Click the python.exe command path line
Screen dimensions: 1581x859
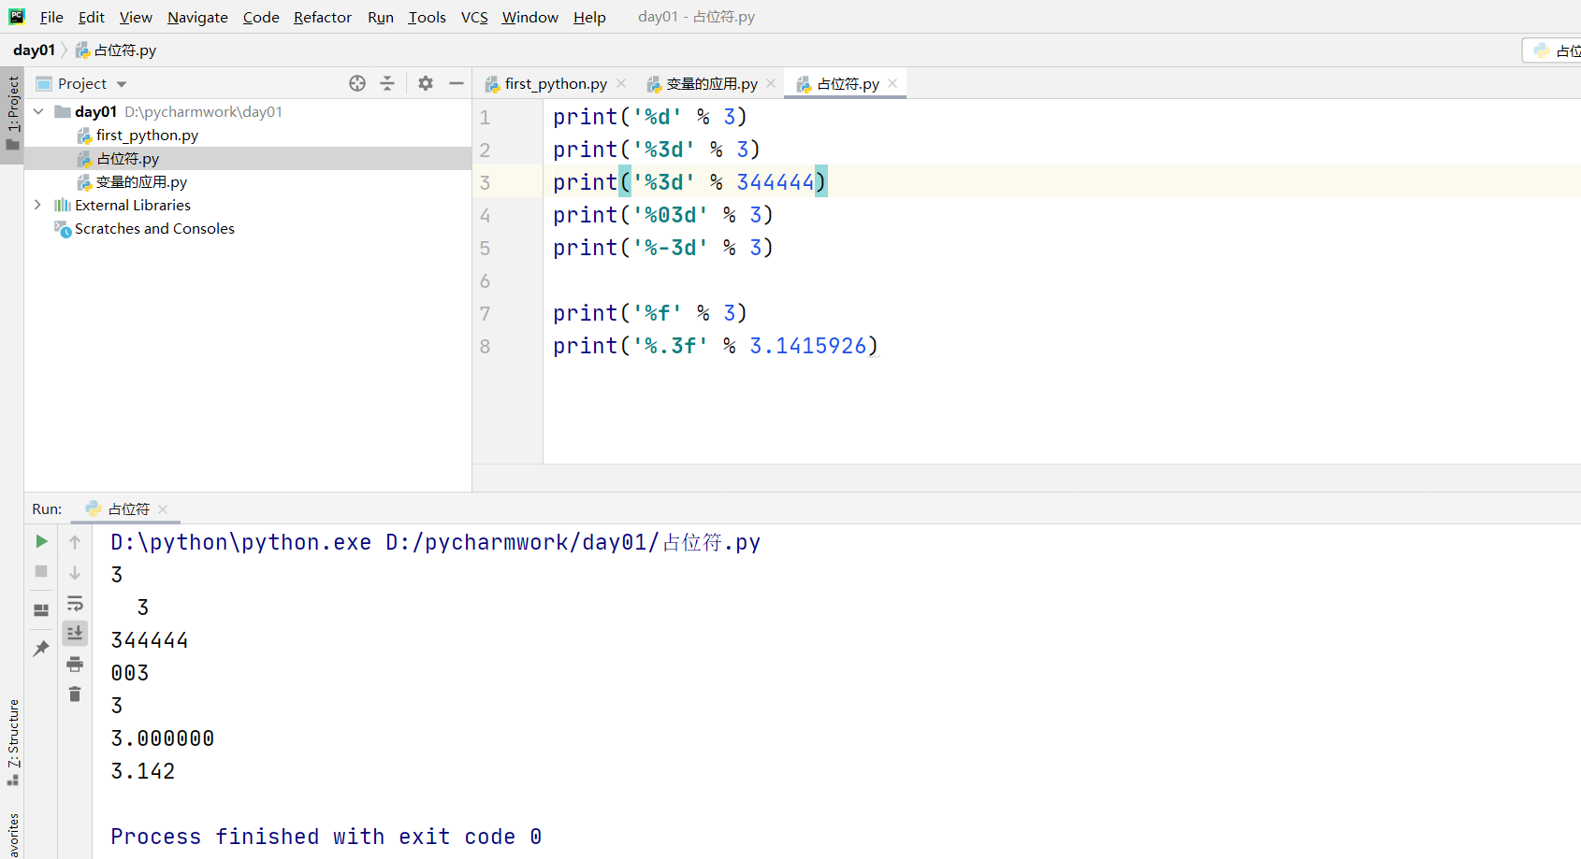[436, 542]
